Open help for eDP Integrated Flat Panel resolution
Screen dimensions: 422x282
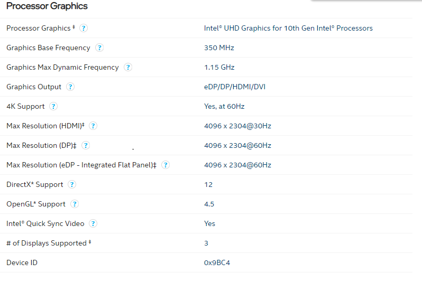tap(166, 165)
